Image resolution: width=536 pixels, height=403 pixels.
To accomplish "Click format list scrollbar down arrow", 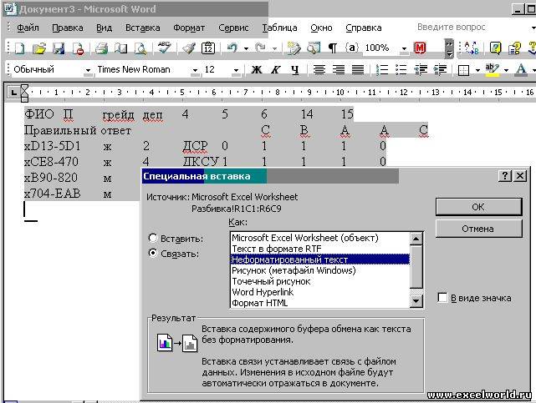I will pos(416,300).
